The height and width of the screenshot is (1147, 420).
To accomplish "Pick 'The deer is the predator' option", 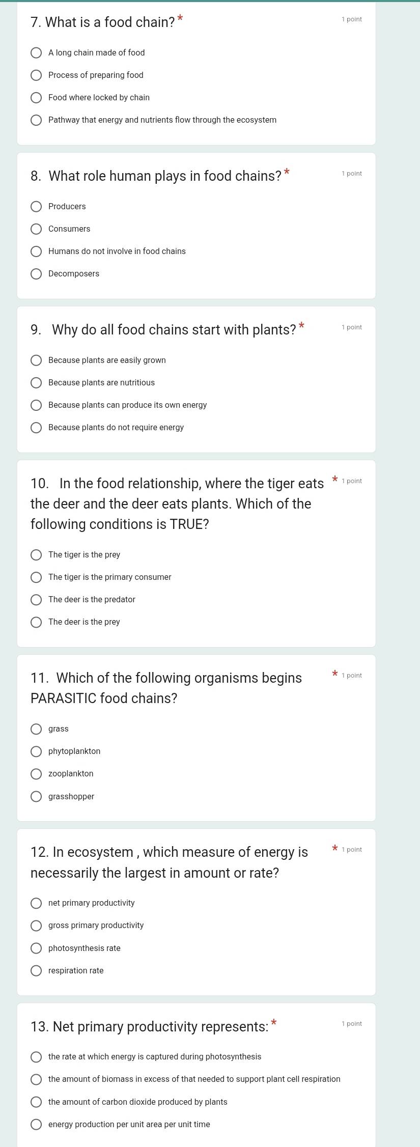I will point(36,599).
